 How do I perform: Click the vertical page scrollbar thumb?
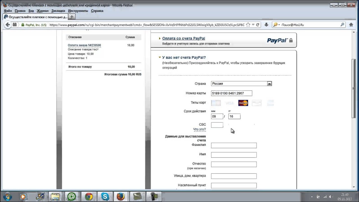coord(354,89)
